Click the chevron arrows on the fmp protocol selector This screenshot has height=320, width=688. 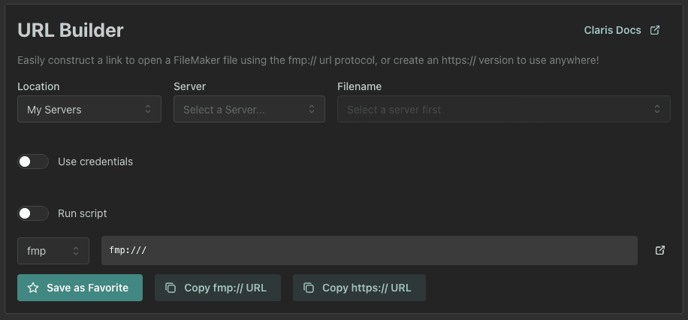tap(76, 251)
